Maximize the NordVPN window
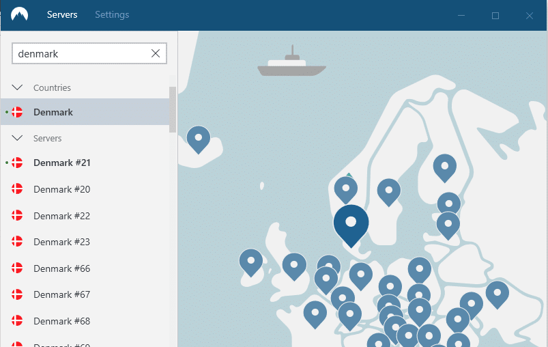This screenshot has height=347, width=548. (495, 16)
